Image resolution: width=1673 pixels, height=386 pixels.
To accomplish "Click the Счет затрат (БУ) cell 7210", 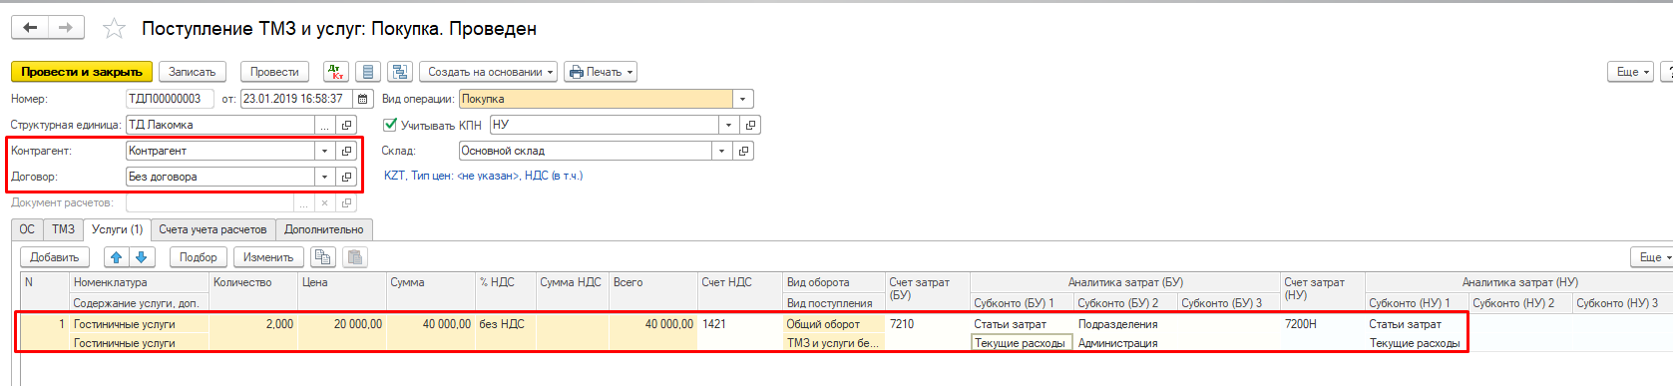I will pos(928,324).
